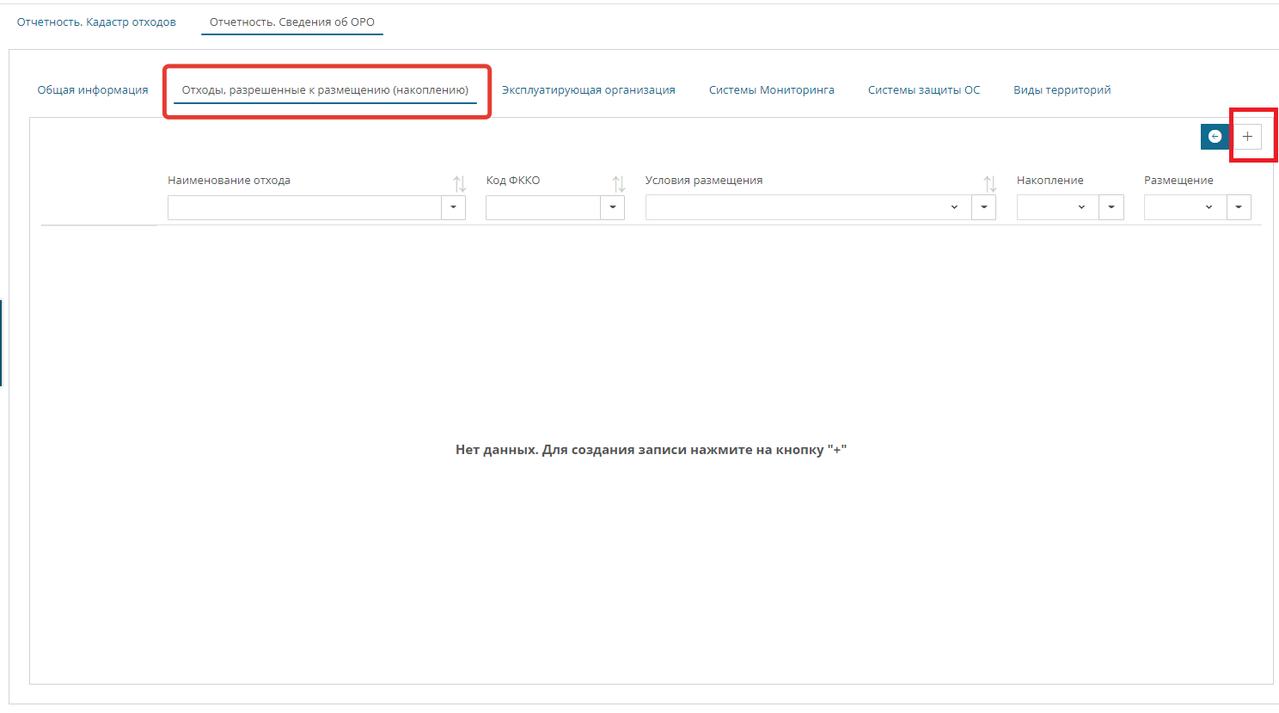
Task: Go to the Виды территорий tab
Action: tap(1062, 89)
